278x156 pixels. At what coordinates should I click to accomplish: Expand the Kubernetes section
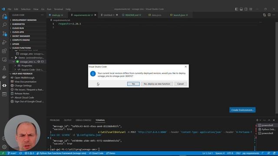click(28, 24)
